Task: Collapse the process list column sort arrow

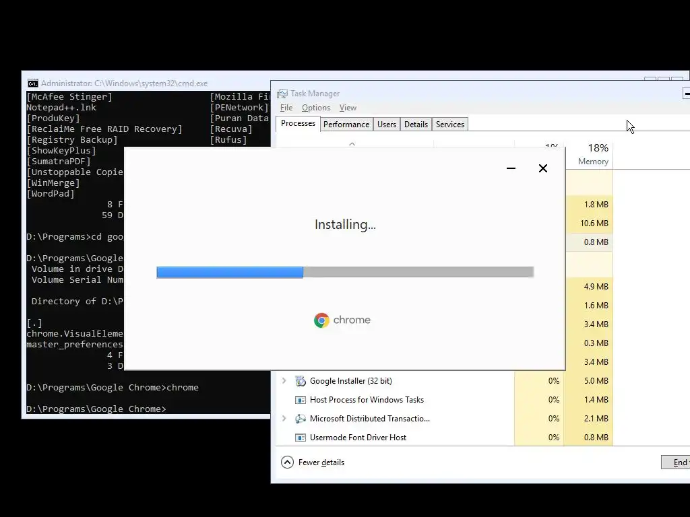Action: [352, 144]
